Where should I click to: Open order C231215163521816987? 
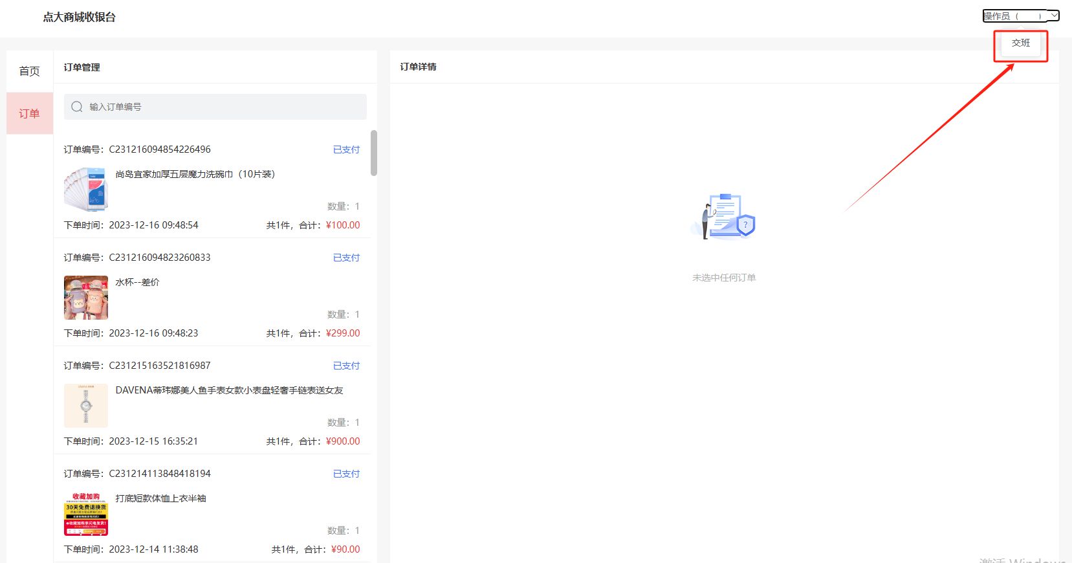pyautogui.click(x=159, y=366)
